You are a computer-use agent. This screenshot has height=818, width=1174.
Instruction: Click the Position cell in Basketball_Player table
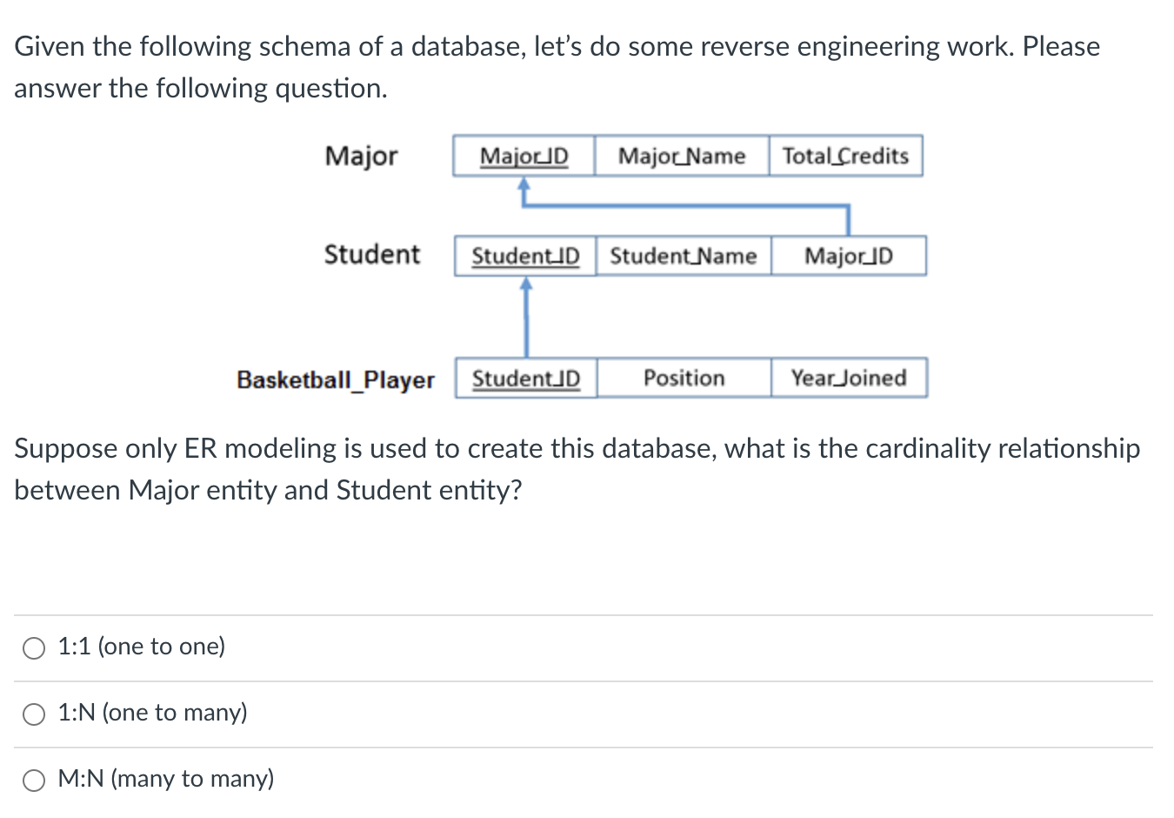click(684, 379)
